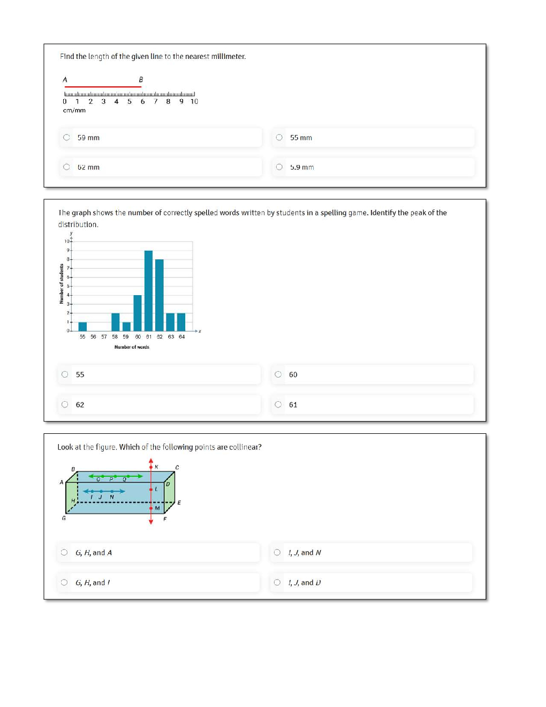This screenshot has width=546, height=707.
Task: Click the blue arrow line through I, J, N
Action: (x=103, y=491)
